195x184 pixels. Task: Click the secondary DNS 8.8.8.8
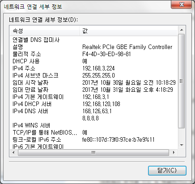coord(90,118)
